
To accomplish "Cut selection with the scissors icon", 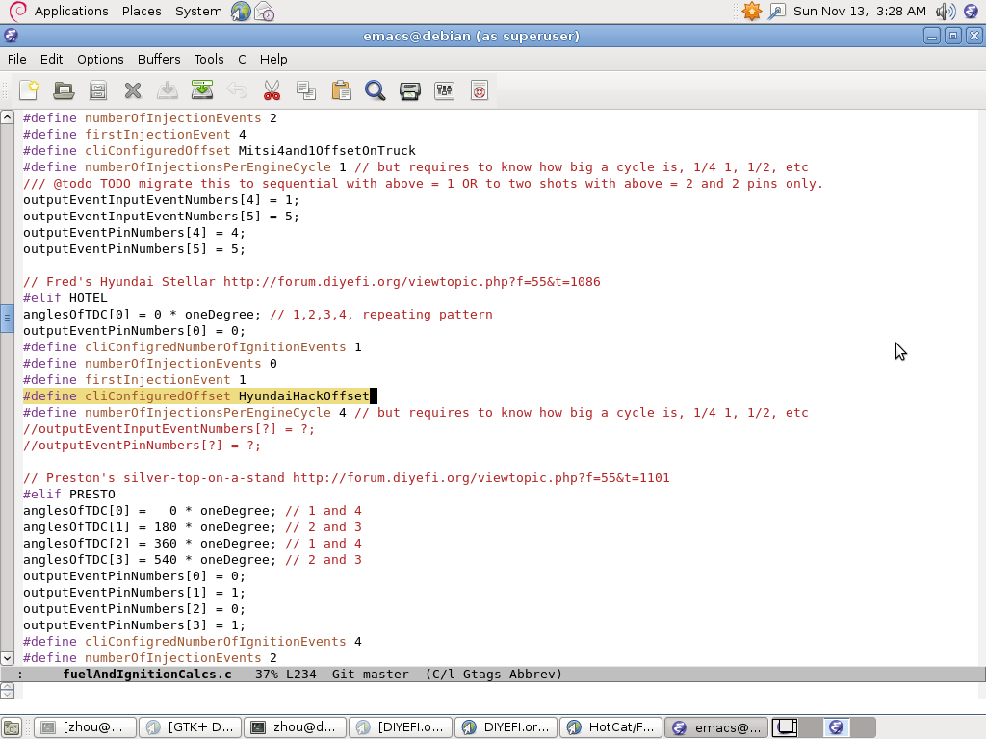I will coord(272,90).
